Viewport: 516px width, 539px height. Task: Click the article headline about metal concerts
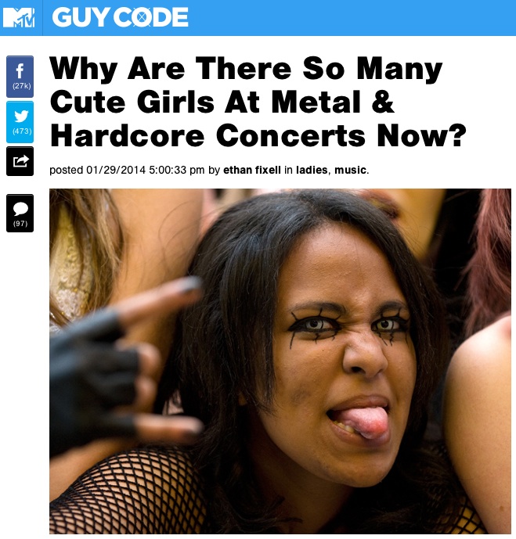tap(258, 102)
